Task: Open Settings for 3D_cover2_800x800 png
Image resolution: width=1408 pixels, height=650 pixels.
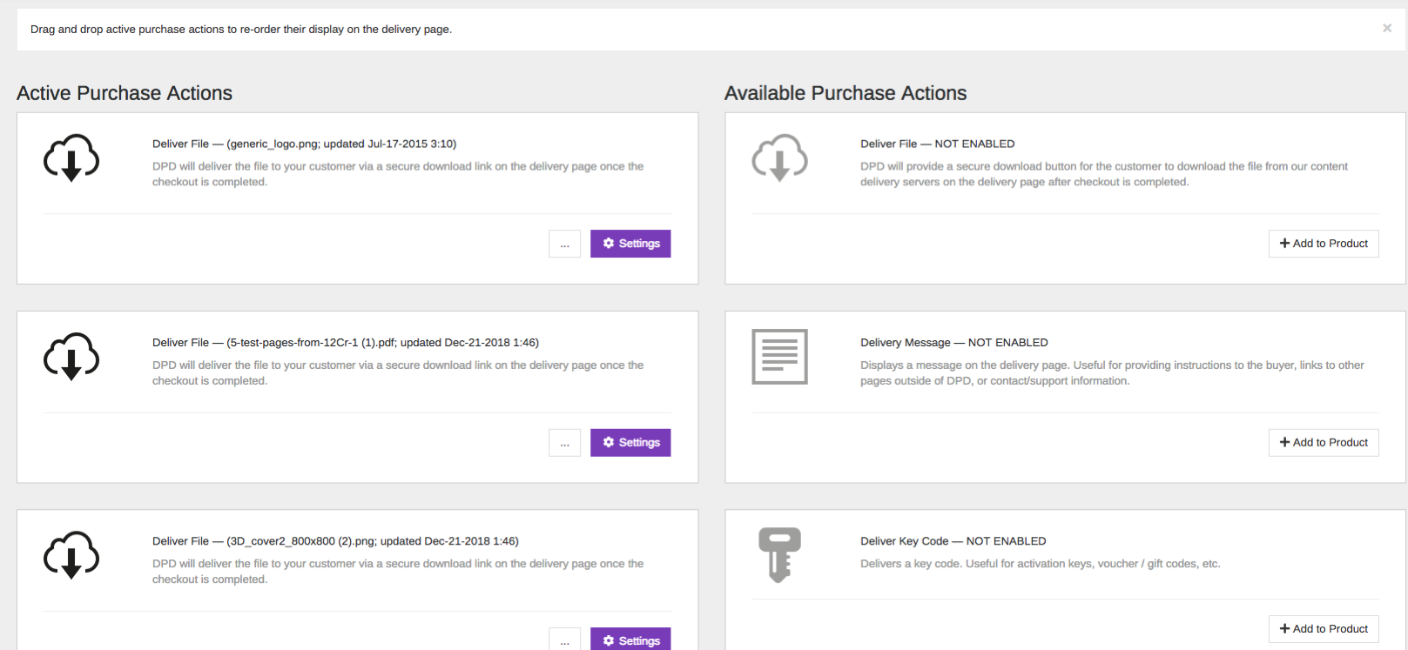Action: 630,640
